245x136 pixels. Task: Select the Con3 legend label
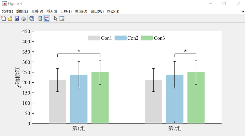coord(160,38)
